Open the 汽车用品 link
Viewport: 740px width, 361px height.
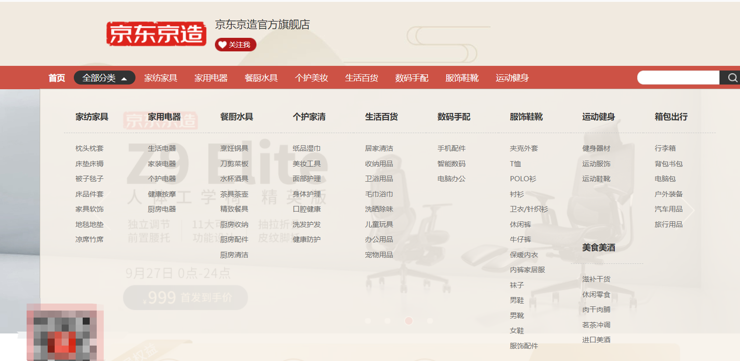(x=669, y=209)
